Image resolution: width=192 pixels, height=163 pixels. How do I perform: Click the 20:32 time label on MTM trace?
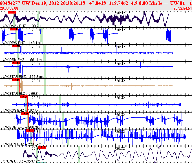[120, 131]
